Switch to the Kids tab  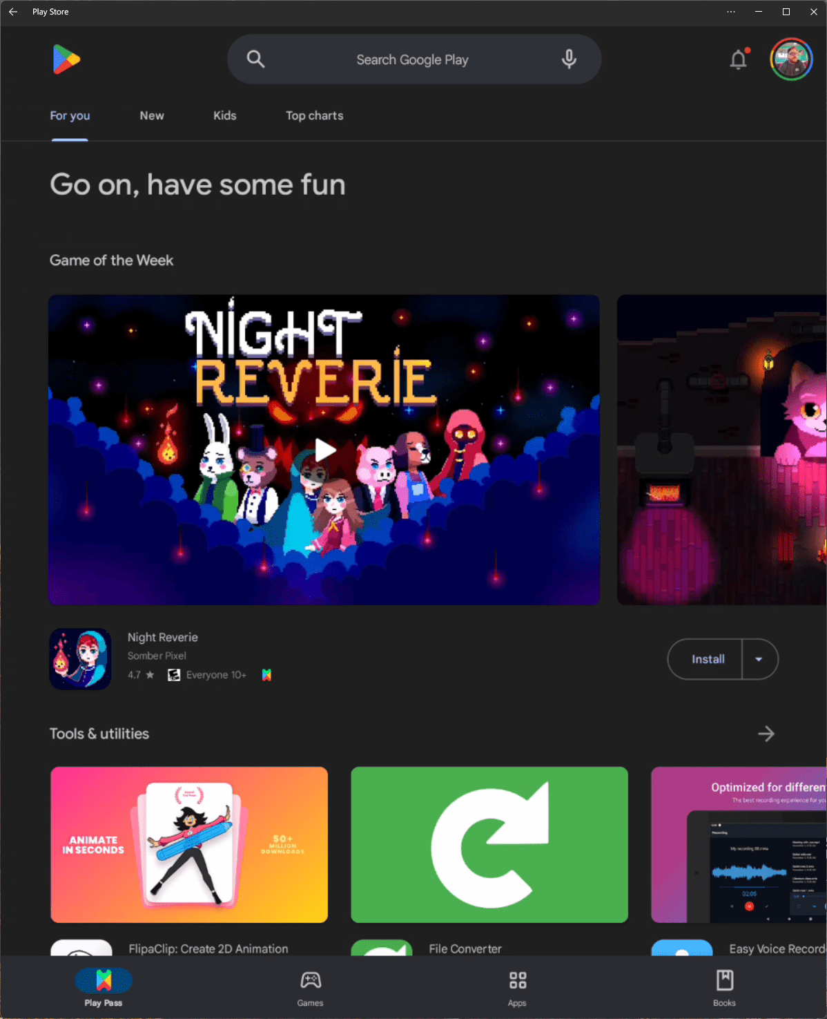(224, 115)
